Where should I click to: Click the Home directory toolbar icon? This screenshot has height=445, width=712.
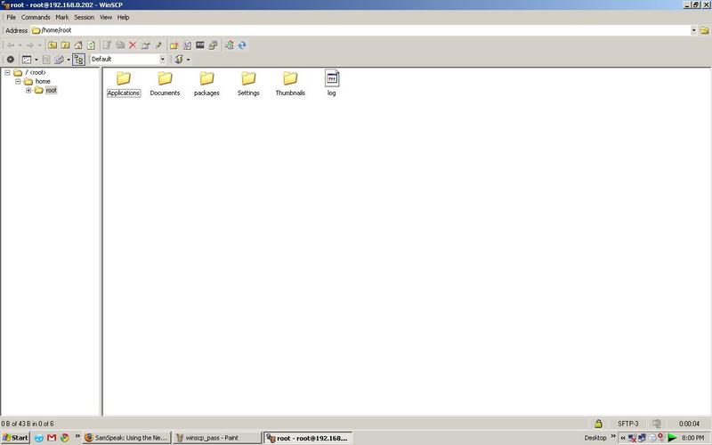(78, 44)
